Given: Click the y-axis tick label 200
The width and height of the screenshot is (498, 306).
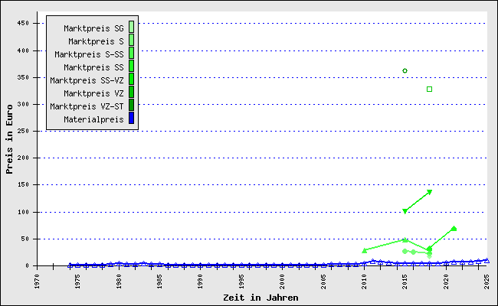Looking at the screenshot, I should pos(23,158).
